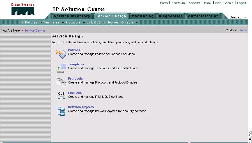252x143 pixels.
Task: Open the Templates heading link
Action: click(76, 64)
